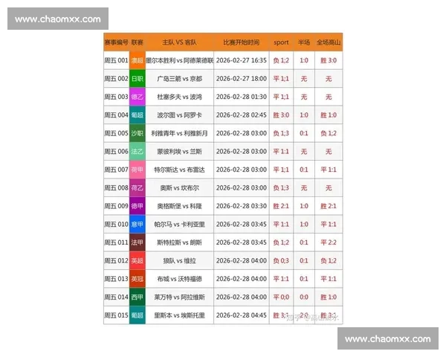446x357 pixels.
Task: Select the 英冠 league cell
Action: tap(137, 279)
